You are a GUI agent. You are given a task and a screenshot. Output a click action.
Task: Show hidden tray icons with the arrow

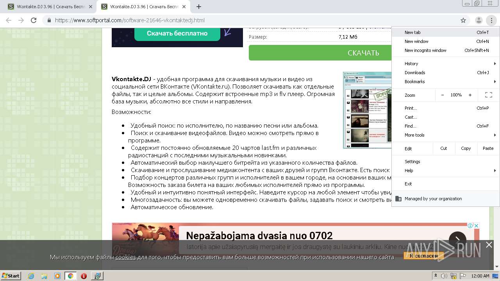point(436,276)
